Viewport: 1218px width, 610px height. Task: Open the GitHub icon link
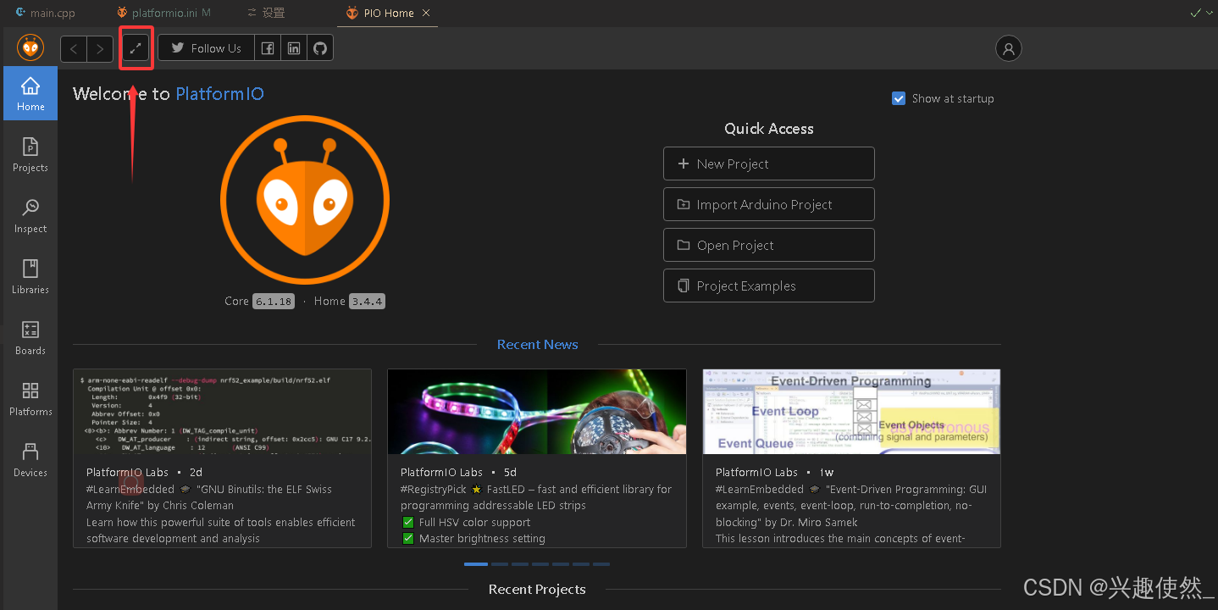click(x=320, y=48)
